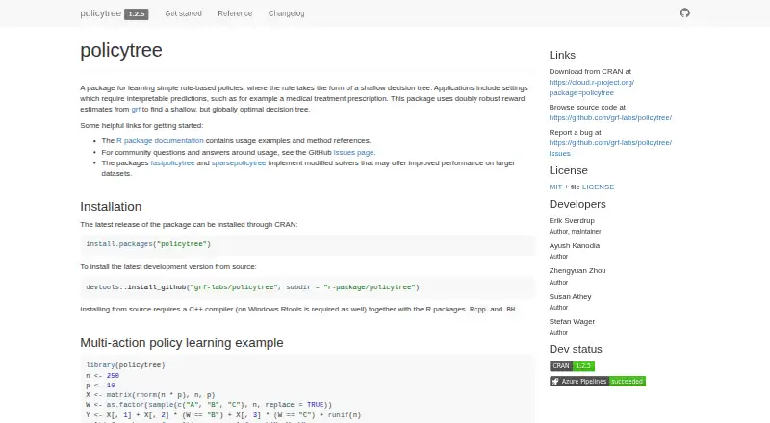Open the fastpolicytree package link
770x423 pixels.
point(172,162)
